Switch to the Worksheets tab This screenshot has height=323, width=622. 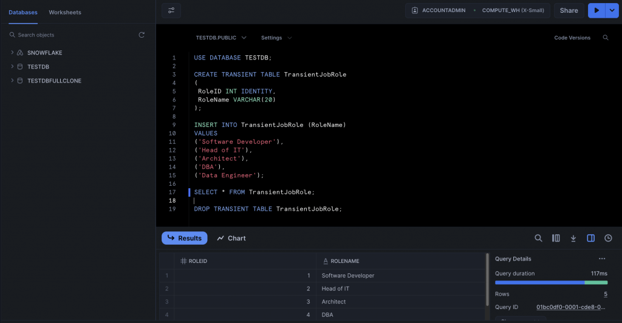pyautogui.click(x=65, y=12)
